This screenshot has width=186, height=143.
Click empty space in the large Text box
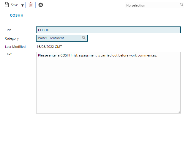coord(108,86)
